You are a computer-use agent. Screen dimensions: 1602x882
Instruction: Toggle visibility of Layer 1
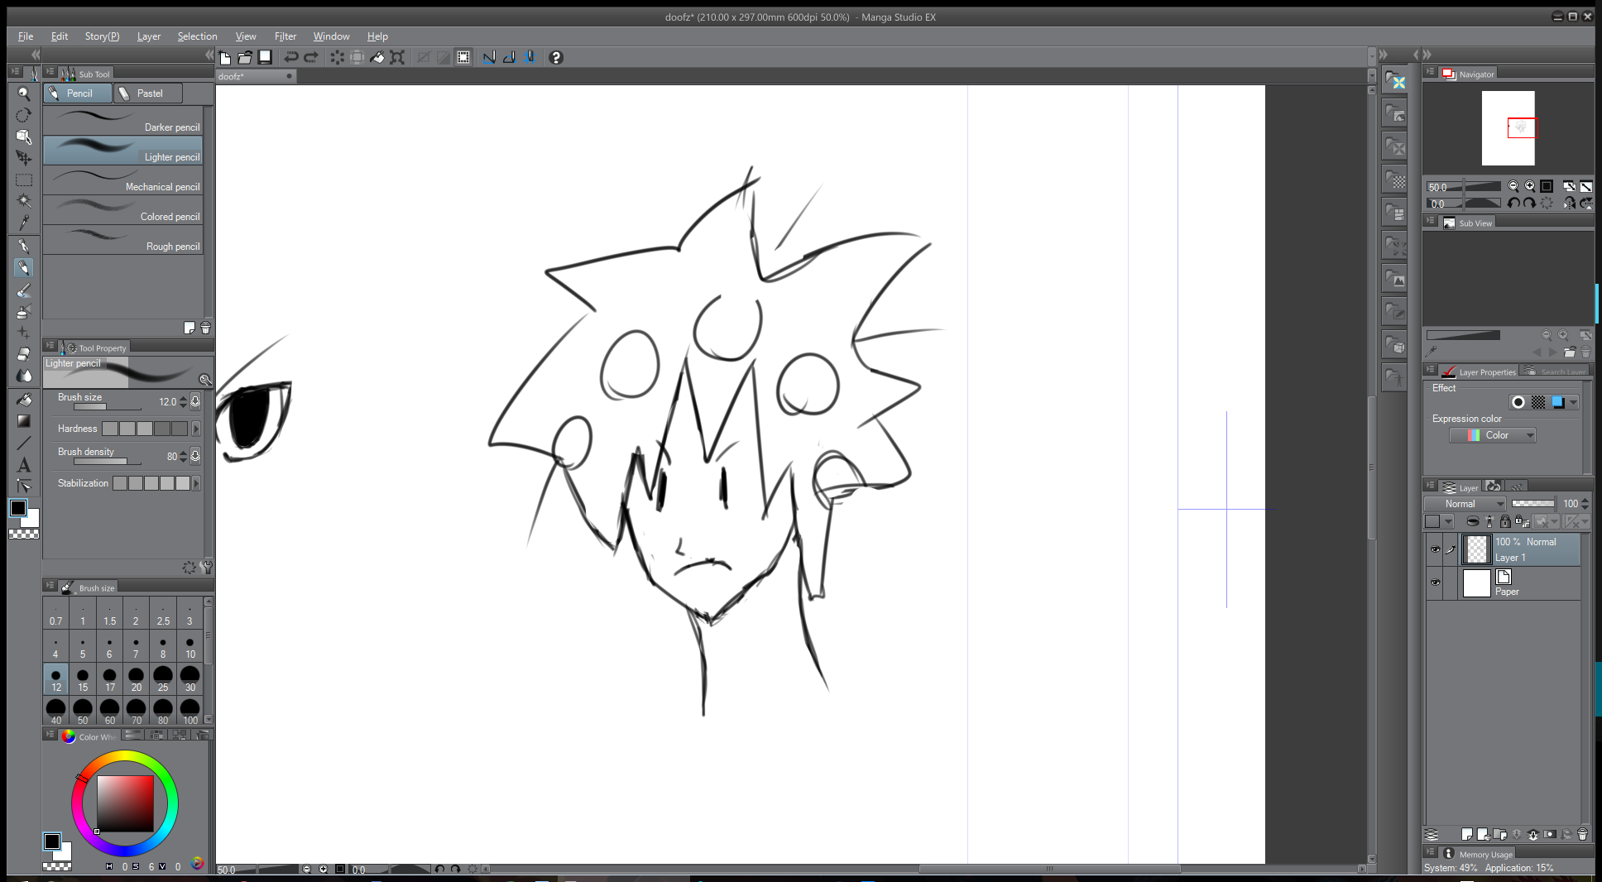(1435, 549)
